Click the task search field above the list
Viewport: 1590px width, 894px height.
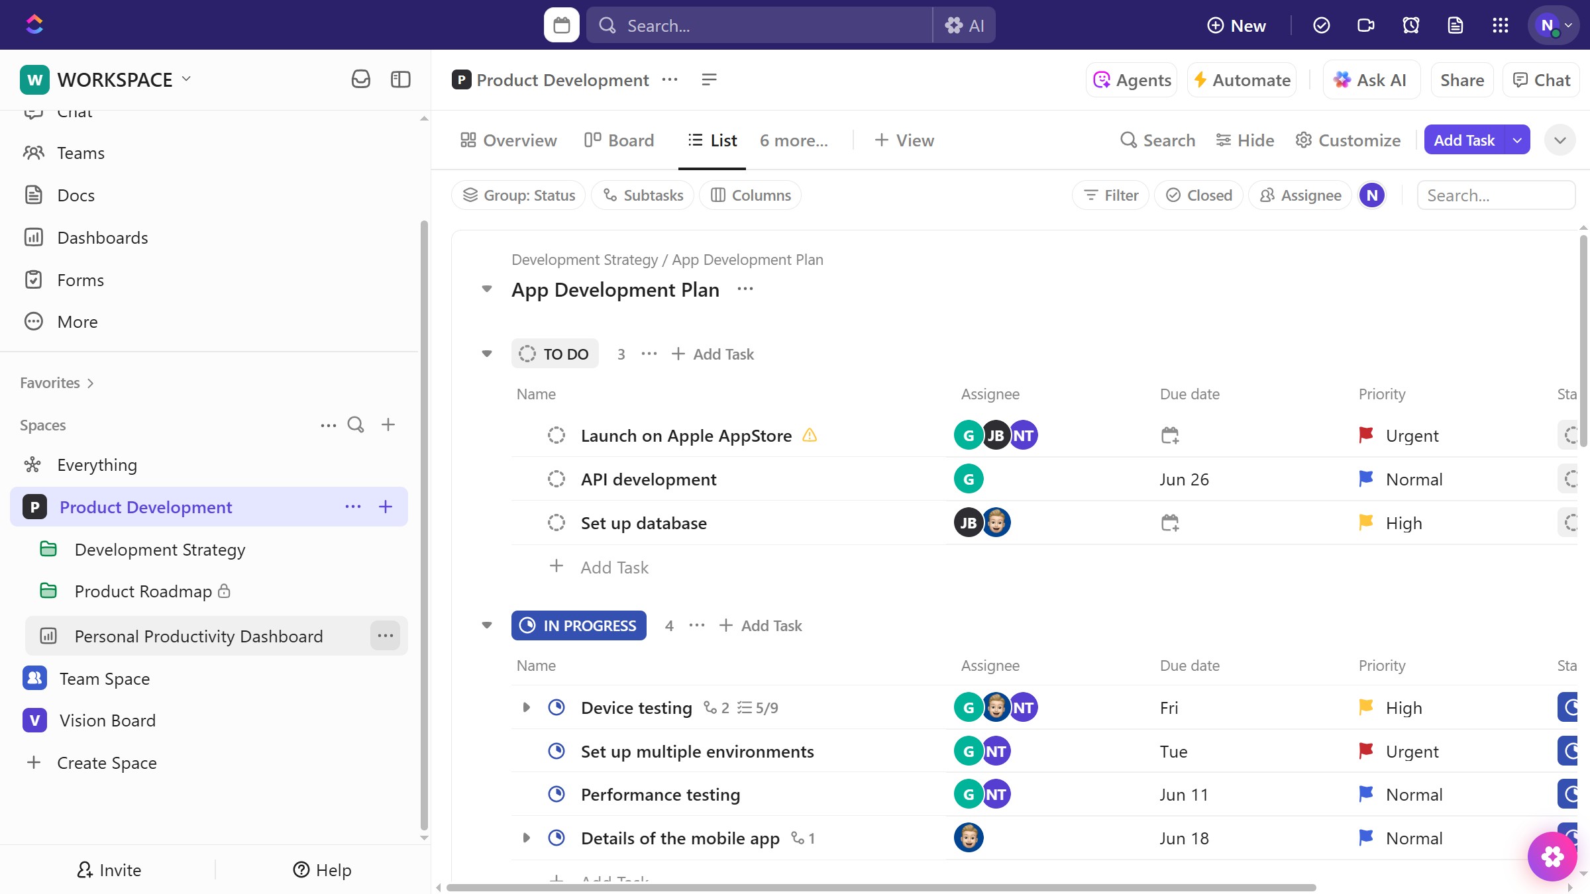click(1496, 195)
